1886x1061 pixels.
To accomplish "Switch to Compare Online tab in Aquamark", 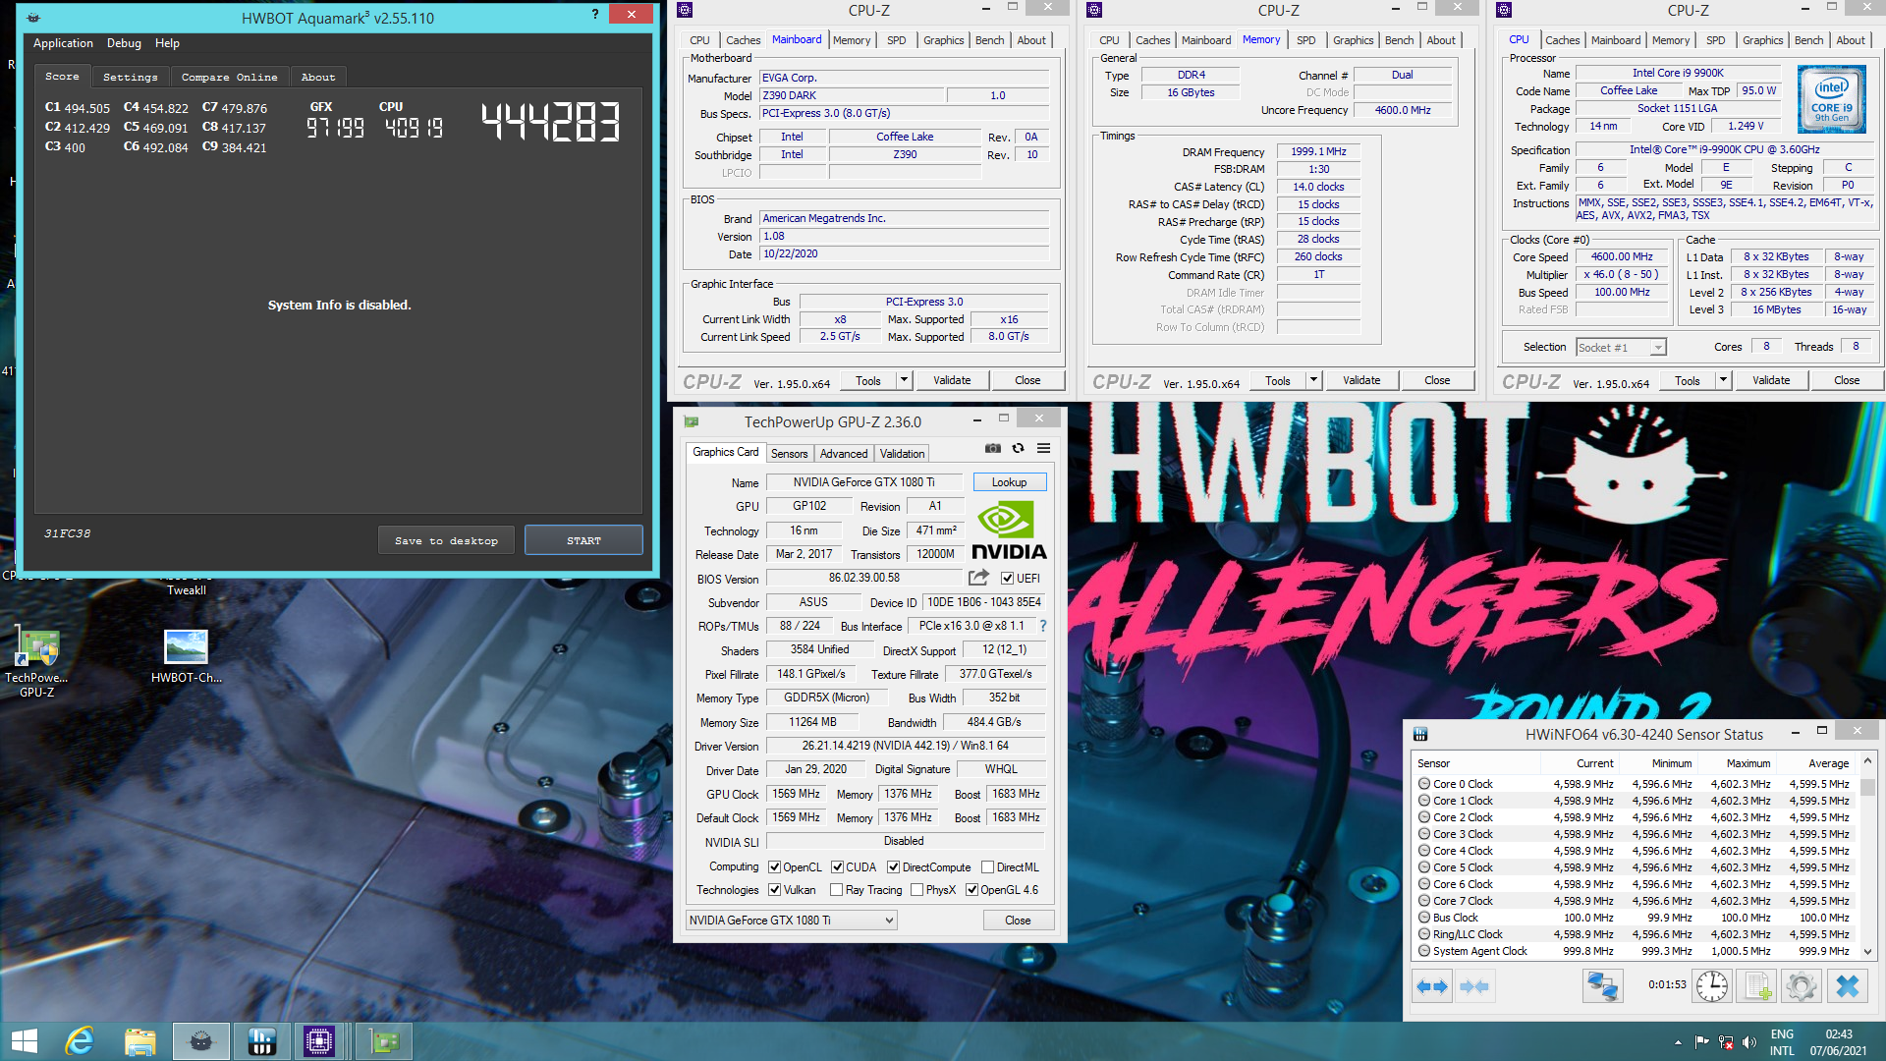I will [229, 77].
